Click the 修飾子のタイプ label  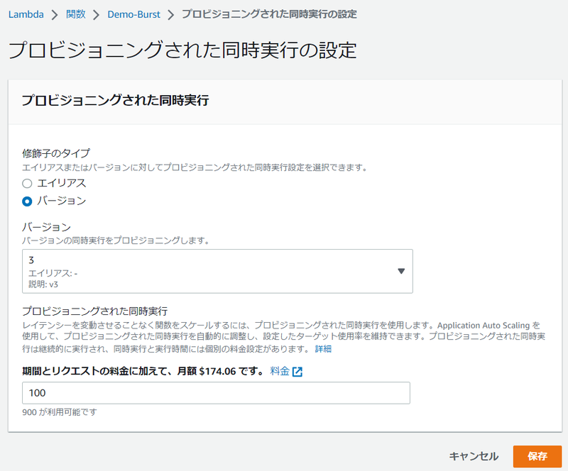(56, 153)
